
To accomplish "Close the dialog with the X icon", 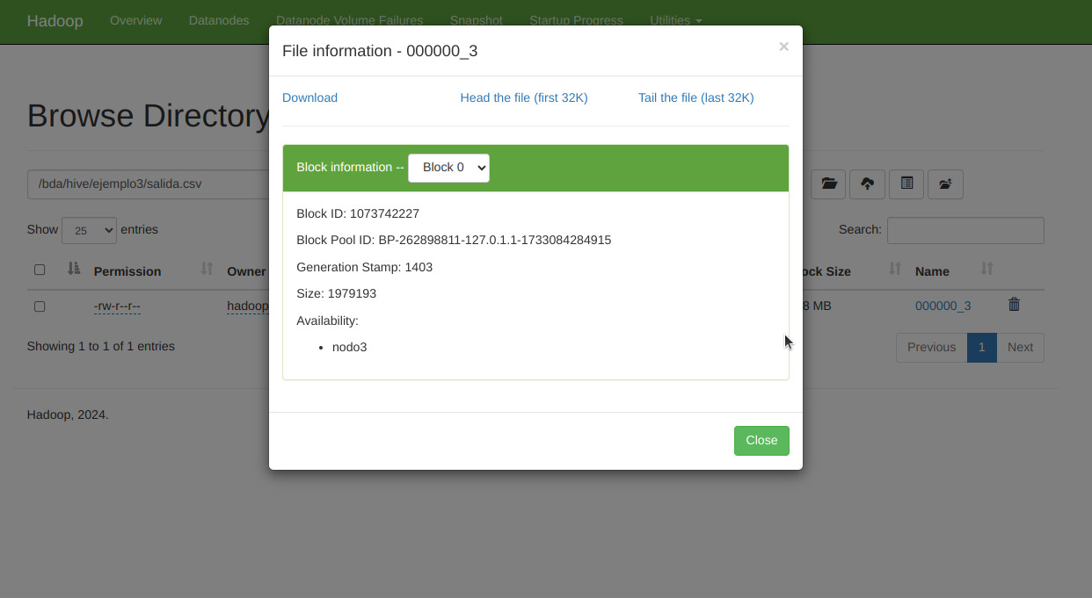I will pos(783,47).
